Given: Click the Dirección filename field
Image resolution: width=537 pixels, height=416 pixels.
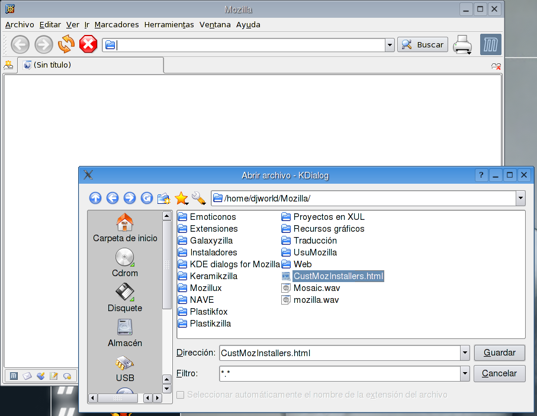Looking at the screenshot, I should [x=340, y=353].
